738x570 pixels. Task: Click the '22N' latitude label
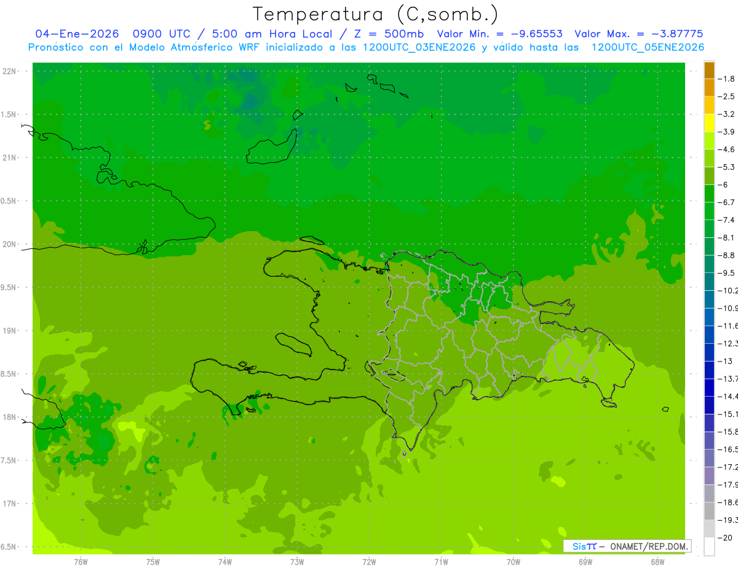pos(9,71)
